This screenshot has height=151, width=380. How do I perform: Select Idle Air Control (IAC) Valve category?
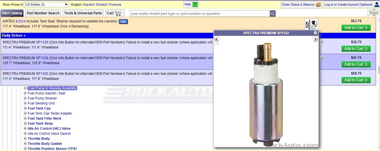[x=49, y=129]
